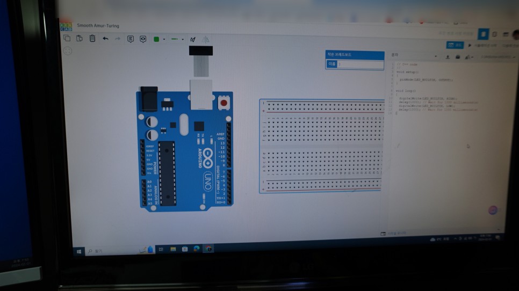
Task: Click the project name Smooth Amur-Turing
Action: (98, 25)
